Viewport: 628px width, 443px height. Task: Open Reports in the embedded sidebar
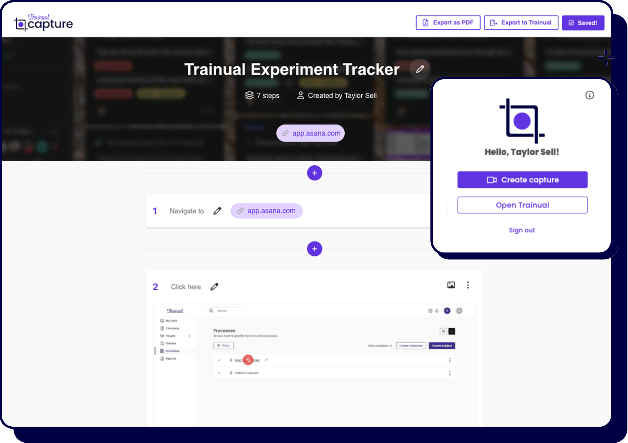click(171, 358)
